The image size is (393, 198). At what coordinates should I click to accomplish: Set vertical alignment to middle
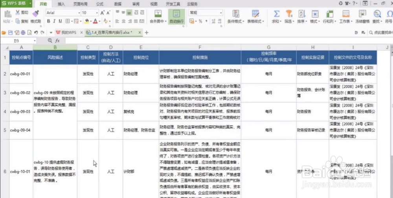pyautogui.click(x=123, y=13)
